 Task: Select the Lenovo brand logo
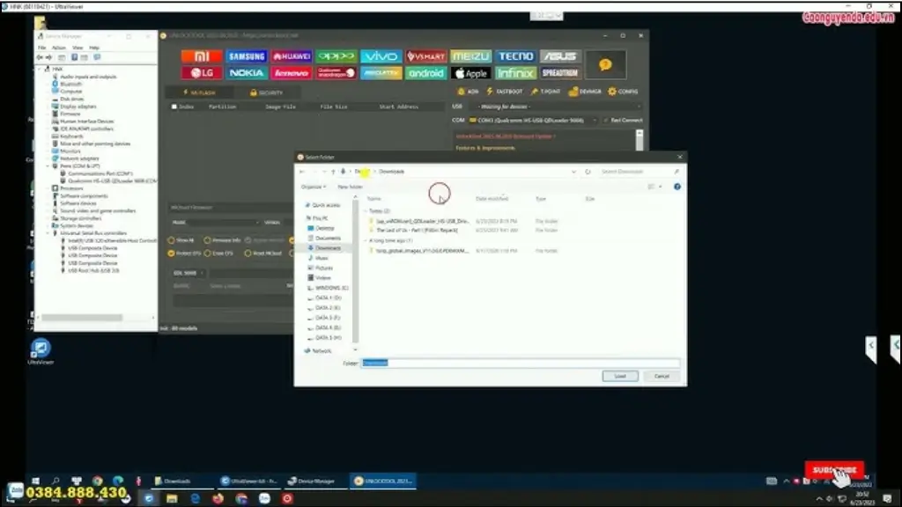(x=291, y=73)
